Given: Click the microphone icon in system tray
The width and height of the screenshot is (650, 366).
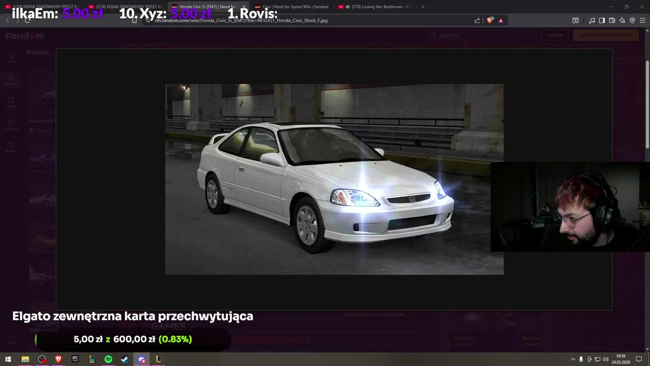Looking at the screenshot, I should point(581,359).
